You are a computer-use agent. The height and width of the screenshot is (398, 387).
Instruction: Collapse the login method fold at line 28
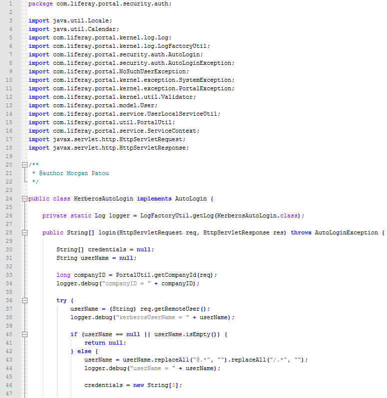coord(24,233)
